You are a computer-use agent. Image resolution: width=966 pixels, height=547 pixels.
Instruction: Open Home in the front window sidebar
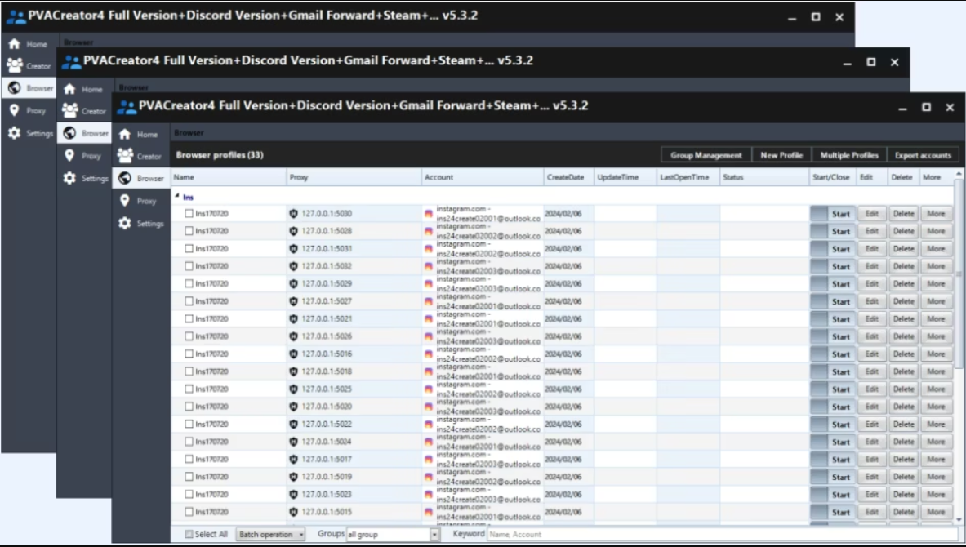[141, 134]
